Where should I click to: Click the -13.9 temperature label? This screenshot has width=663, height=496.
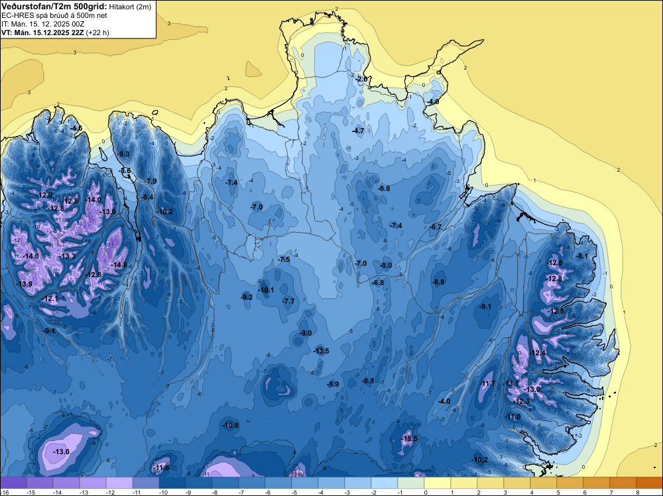pyautogui.click(x=24, y=284)
